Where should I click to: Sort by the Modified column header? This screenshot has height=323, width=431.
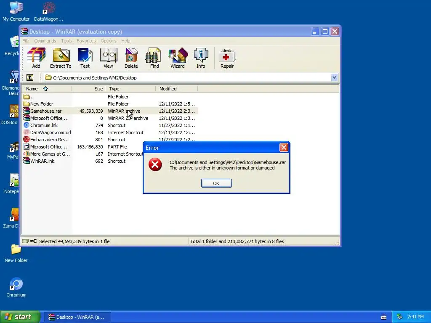pyautogui.click(x=177, y=89)
